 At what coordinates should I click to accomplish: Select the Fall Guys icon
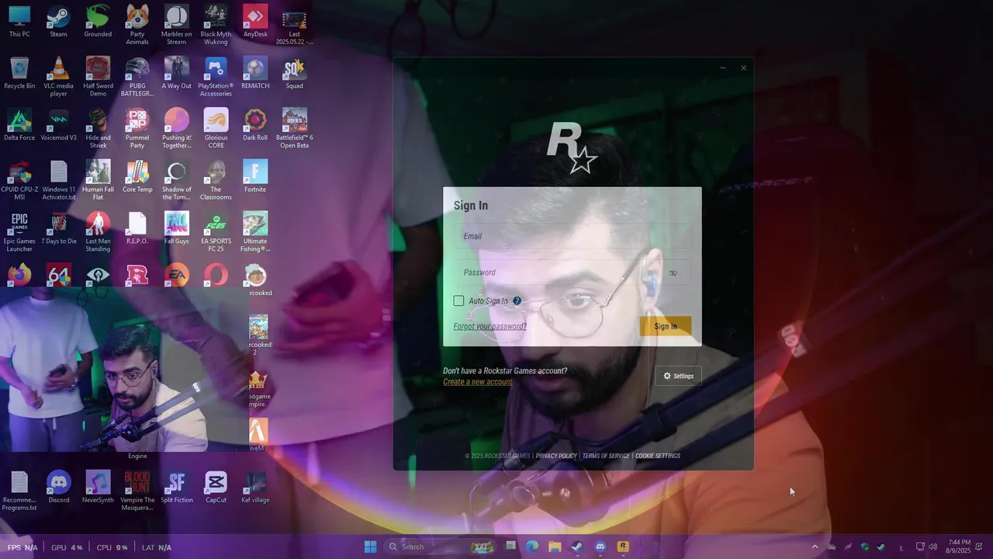(x=176, y=228)
